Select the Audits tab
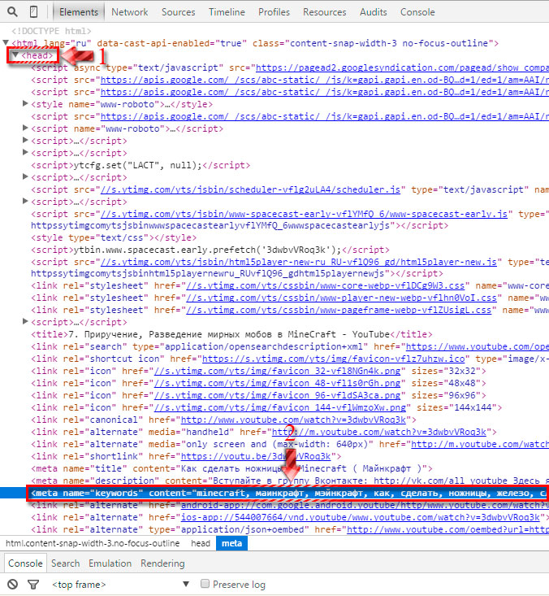 click(373, 12)
